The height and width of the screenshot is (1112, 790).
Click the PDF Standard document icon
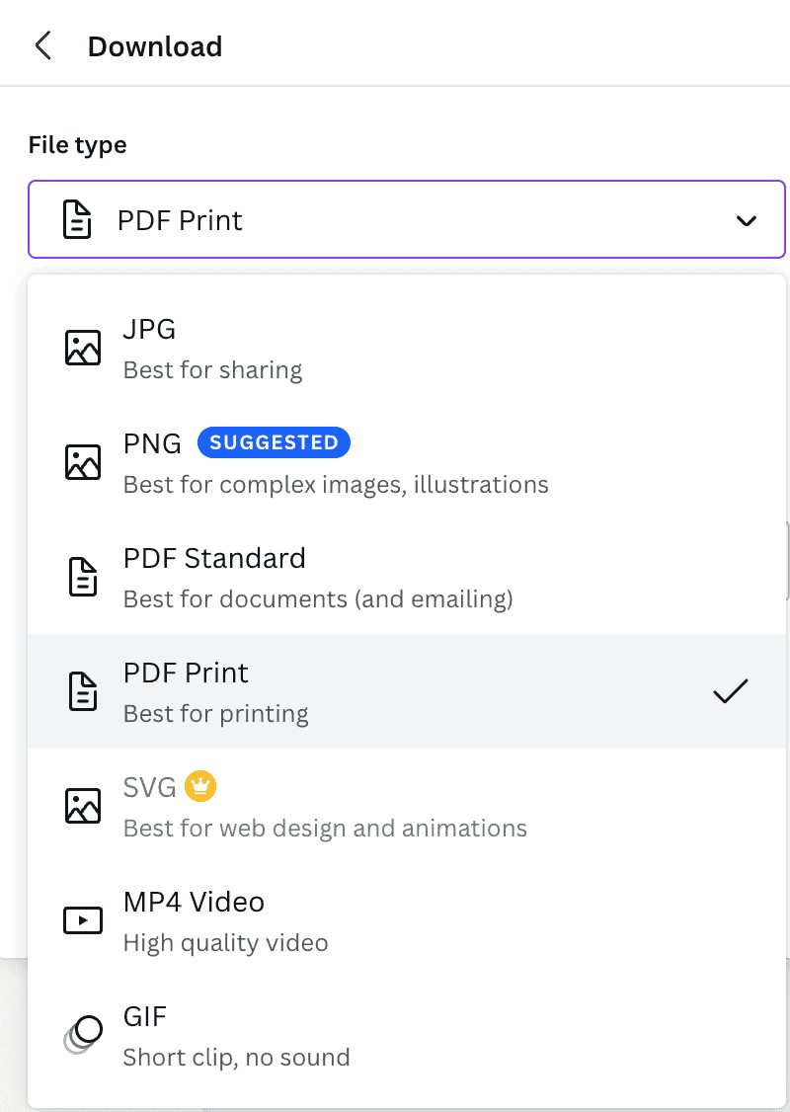(x=83, y=576)
